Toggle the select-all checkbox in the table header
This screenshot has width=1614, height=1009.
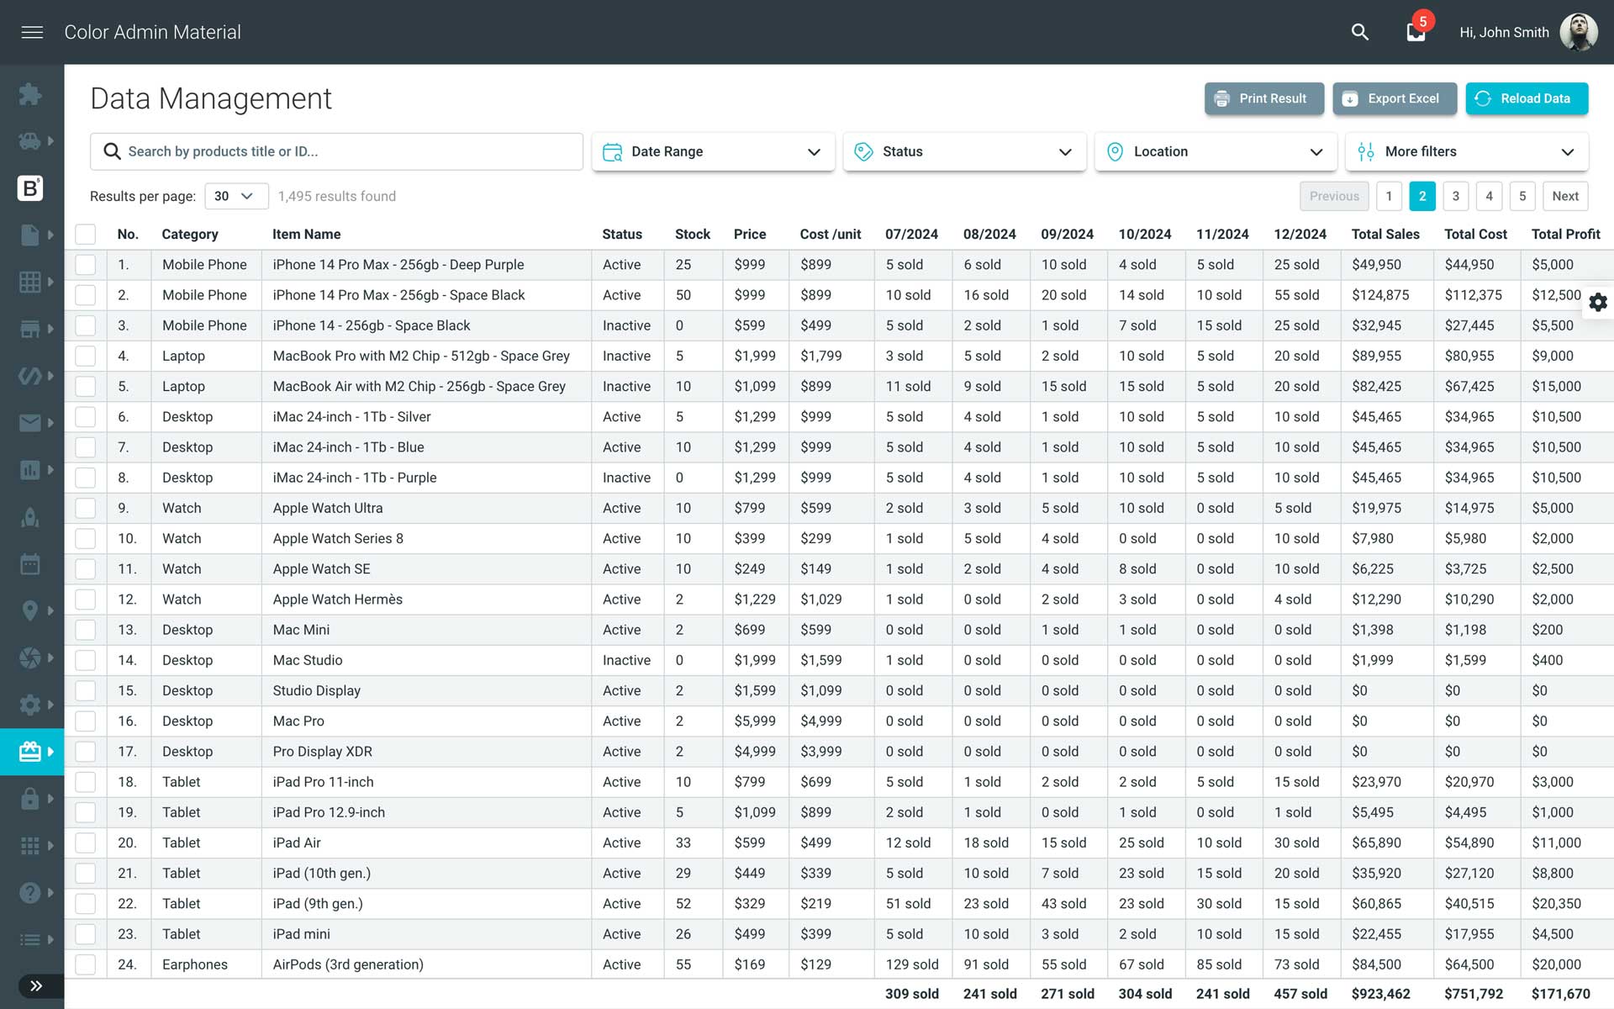(85, 234)
